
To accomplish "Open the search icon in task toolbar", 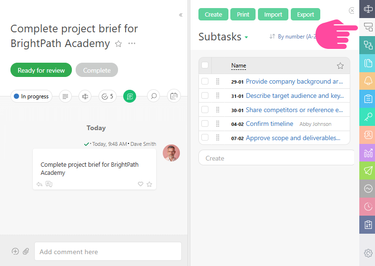I will (153, 96).
